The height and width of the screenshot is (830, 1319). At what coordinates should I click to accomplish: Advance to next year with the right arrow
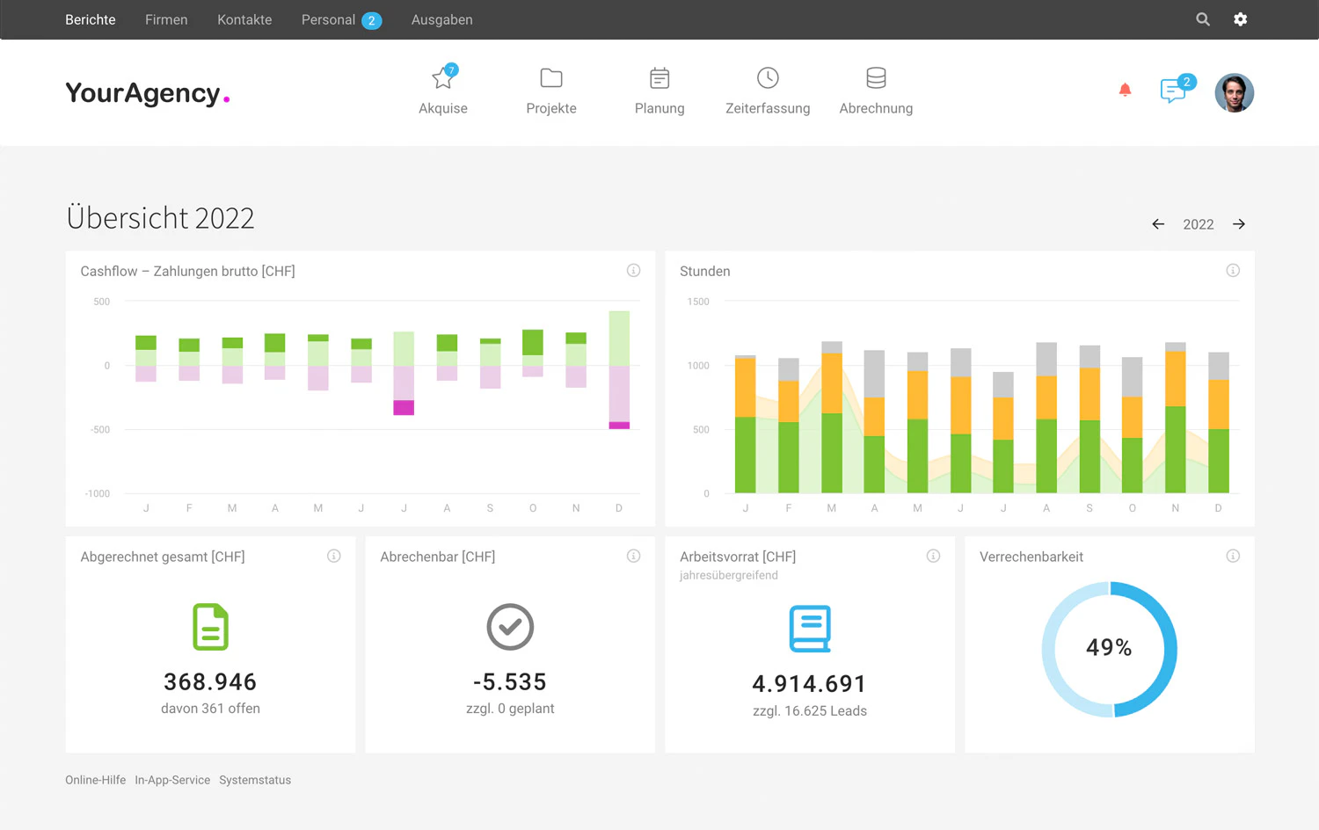click(x=1239, y=224)
